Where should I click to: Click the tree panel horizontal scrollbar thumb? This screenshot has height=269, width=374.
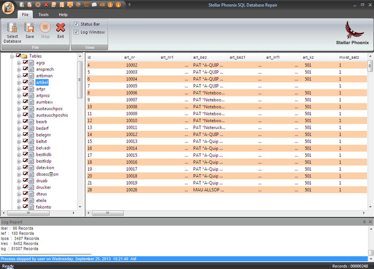pyautogui.click(x=28, y=213)
